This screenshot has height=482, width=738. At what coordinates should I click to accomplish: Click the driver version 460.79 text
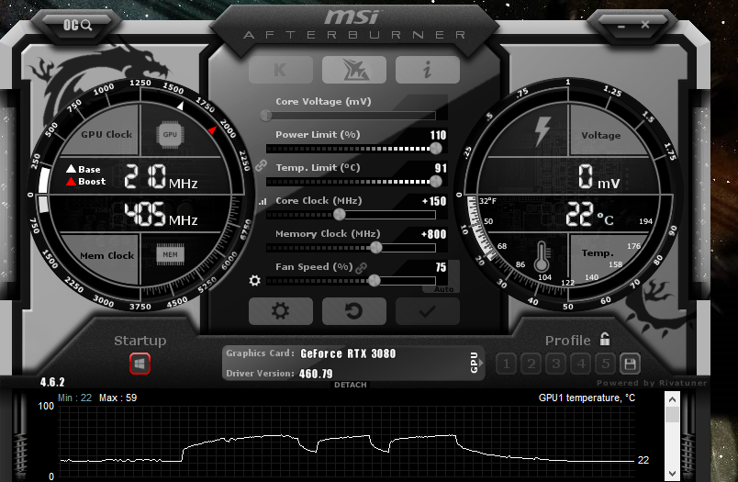point(316,374)
